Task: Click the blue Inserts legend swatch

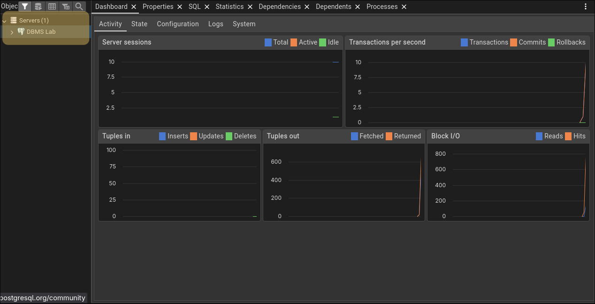Action: point(162,136)
